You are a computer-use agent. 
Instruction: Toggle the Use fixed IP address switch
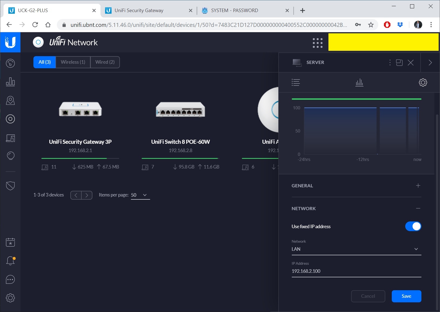[413, 226]
